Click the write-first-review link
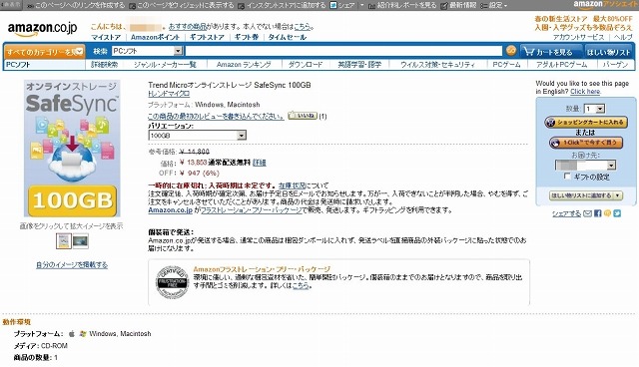Viewport: 639px width, 367px height. click(x=216, y=117)
